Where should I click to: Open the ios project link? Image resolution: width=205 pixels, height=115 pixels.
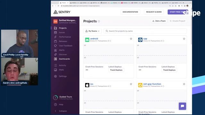(92, 84)
